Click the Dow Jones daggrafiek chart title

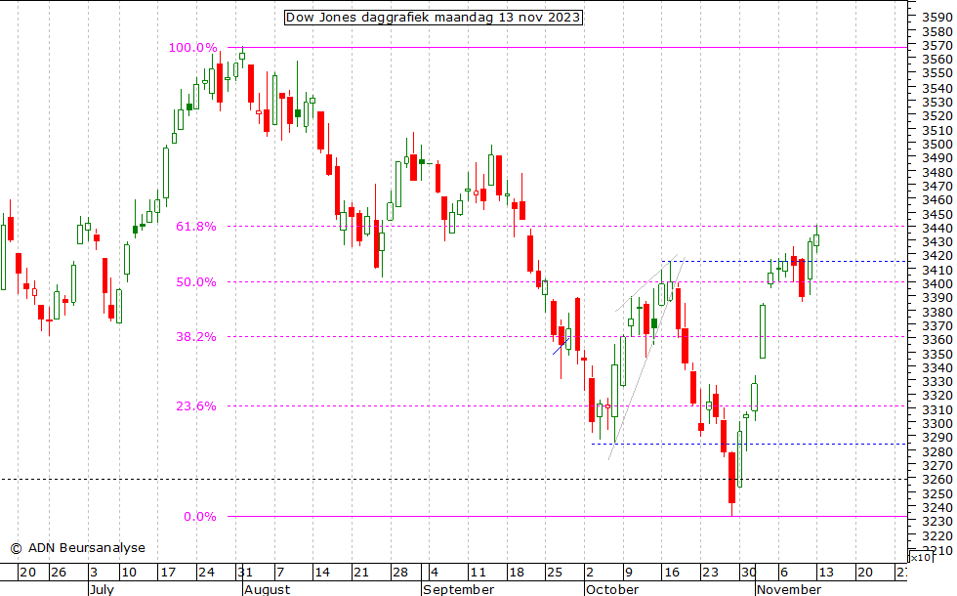click(433, 18)
